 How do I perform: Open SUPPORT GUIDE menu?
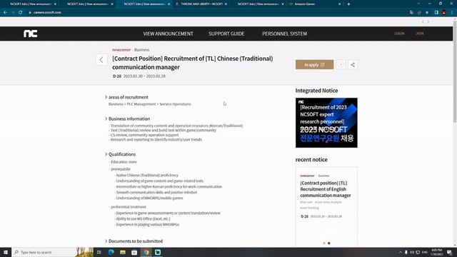[226, 34]
